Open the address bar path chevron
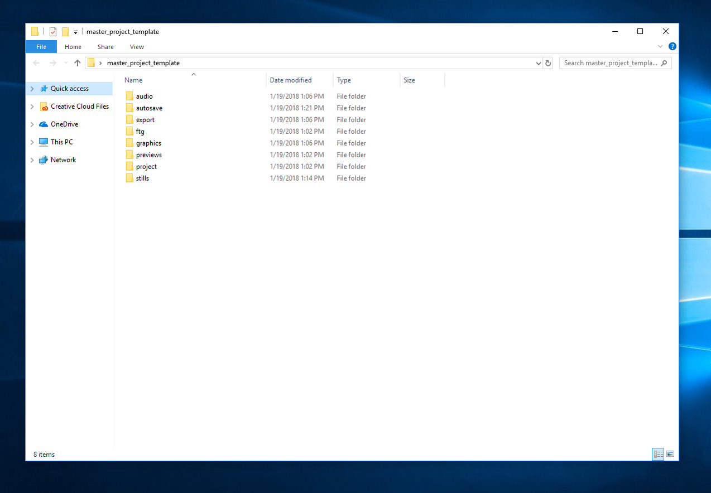The image size is (711, 493). pyautogui.click(x=100, y=63)
